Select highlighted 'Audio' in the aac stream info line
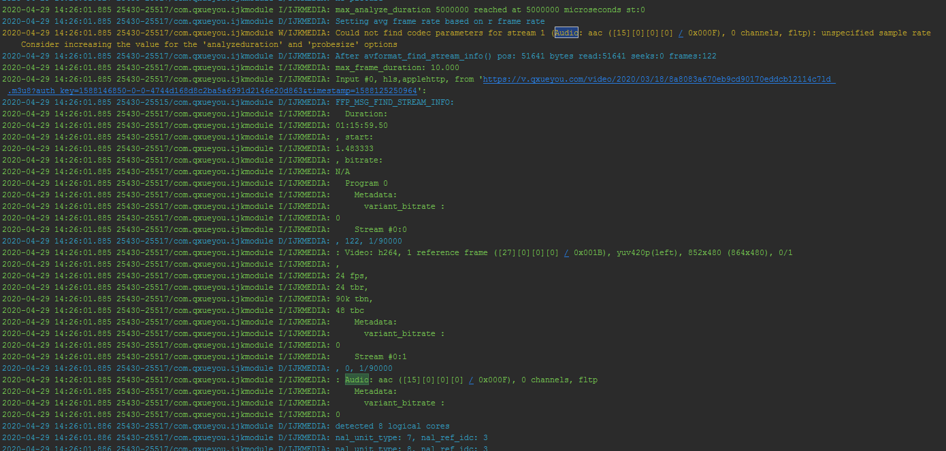 tap(357, 380)
